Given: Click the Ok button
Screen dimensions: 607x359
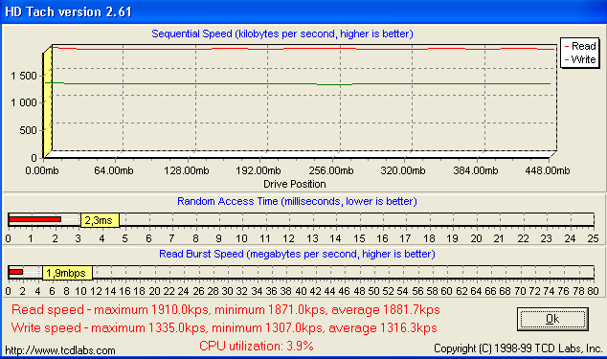Looking at the screenshot, I should pyautogui.click(x=552, y=319).
